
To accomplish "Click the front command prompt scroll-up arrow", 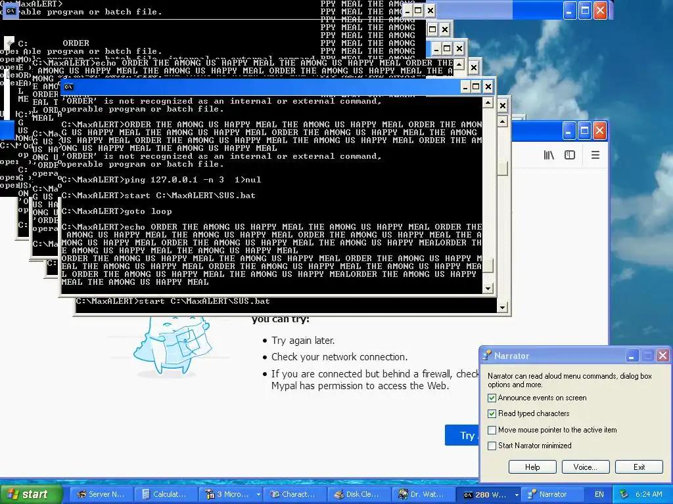I will click(488, 103).
